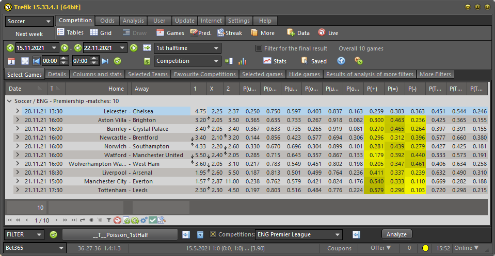Click the blue plus add icon

click(341, 61)
